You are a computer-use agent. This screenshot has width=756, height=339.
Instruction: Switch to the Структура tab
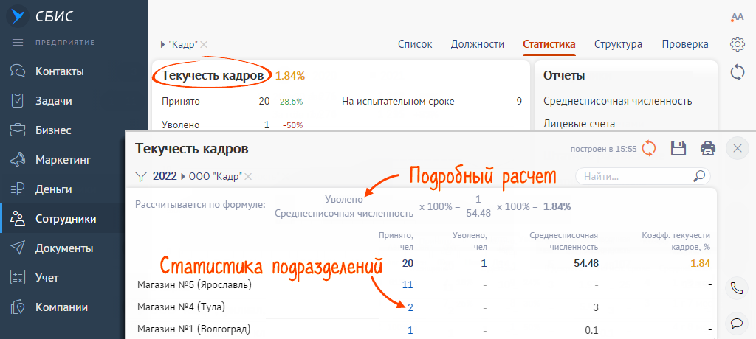pyautogui.click(x=618, y=44)
